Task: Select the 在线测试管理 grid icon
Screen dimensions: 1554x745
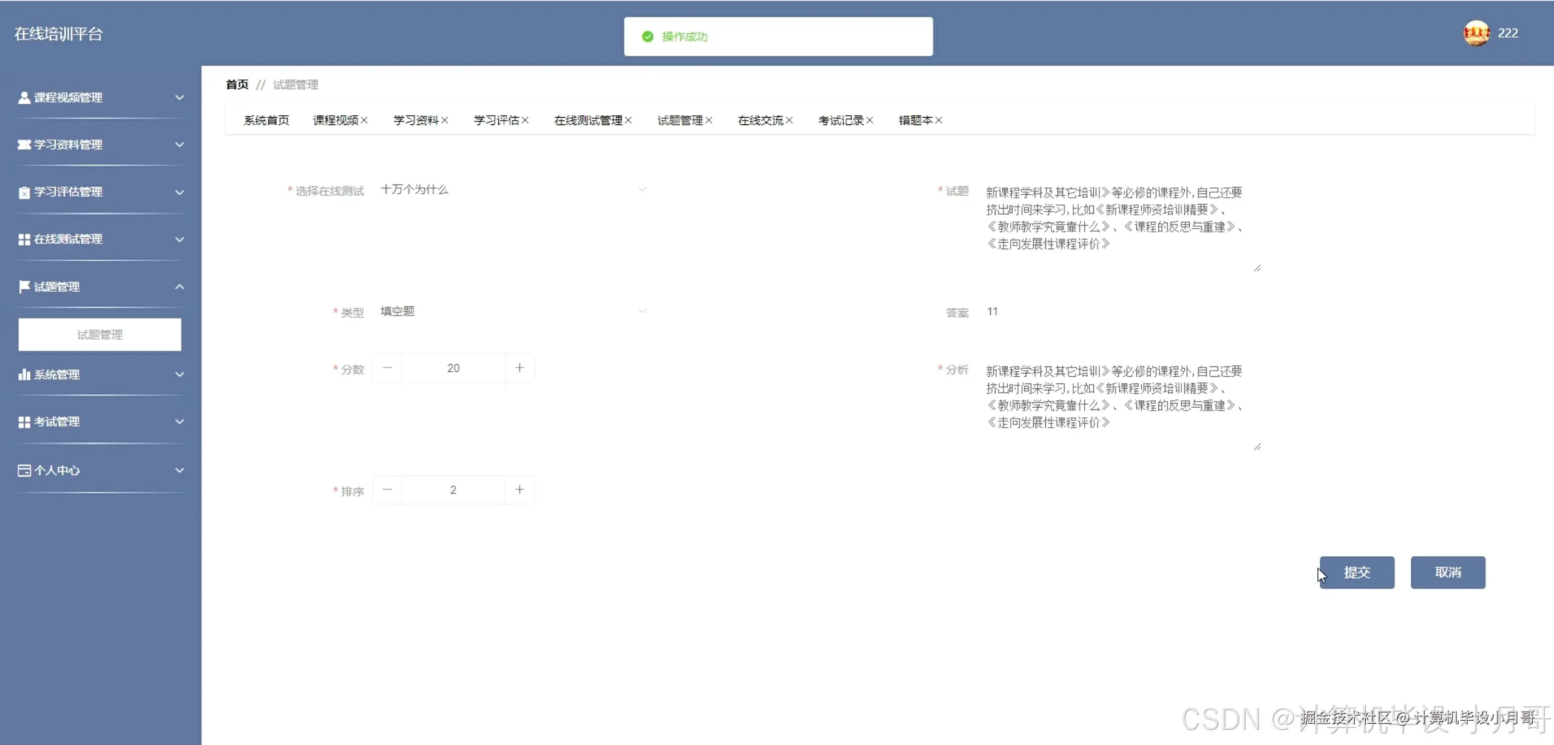Action: 24,239
